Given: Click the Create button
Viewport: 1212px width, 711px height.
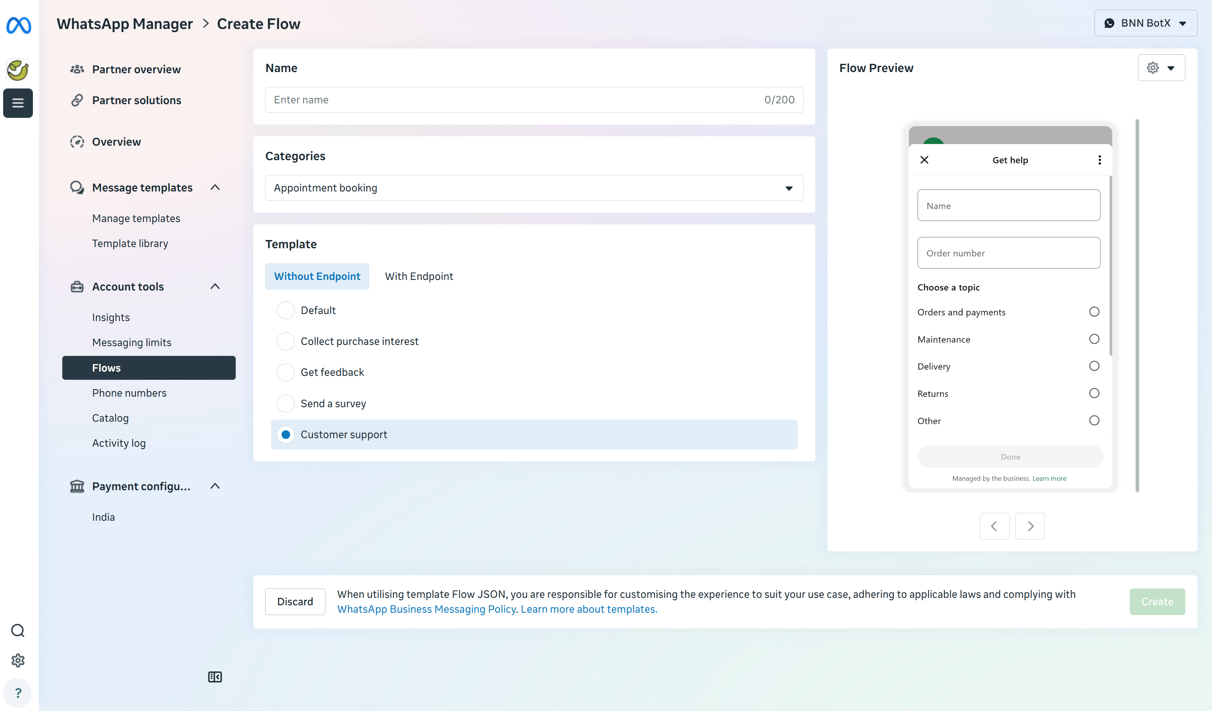Looking at the screenshot, I should [x=1157, y=601].
